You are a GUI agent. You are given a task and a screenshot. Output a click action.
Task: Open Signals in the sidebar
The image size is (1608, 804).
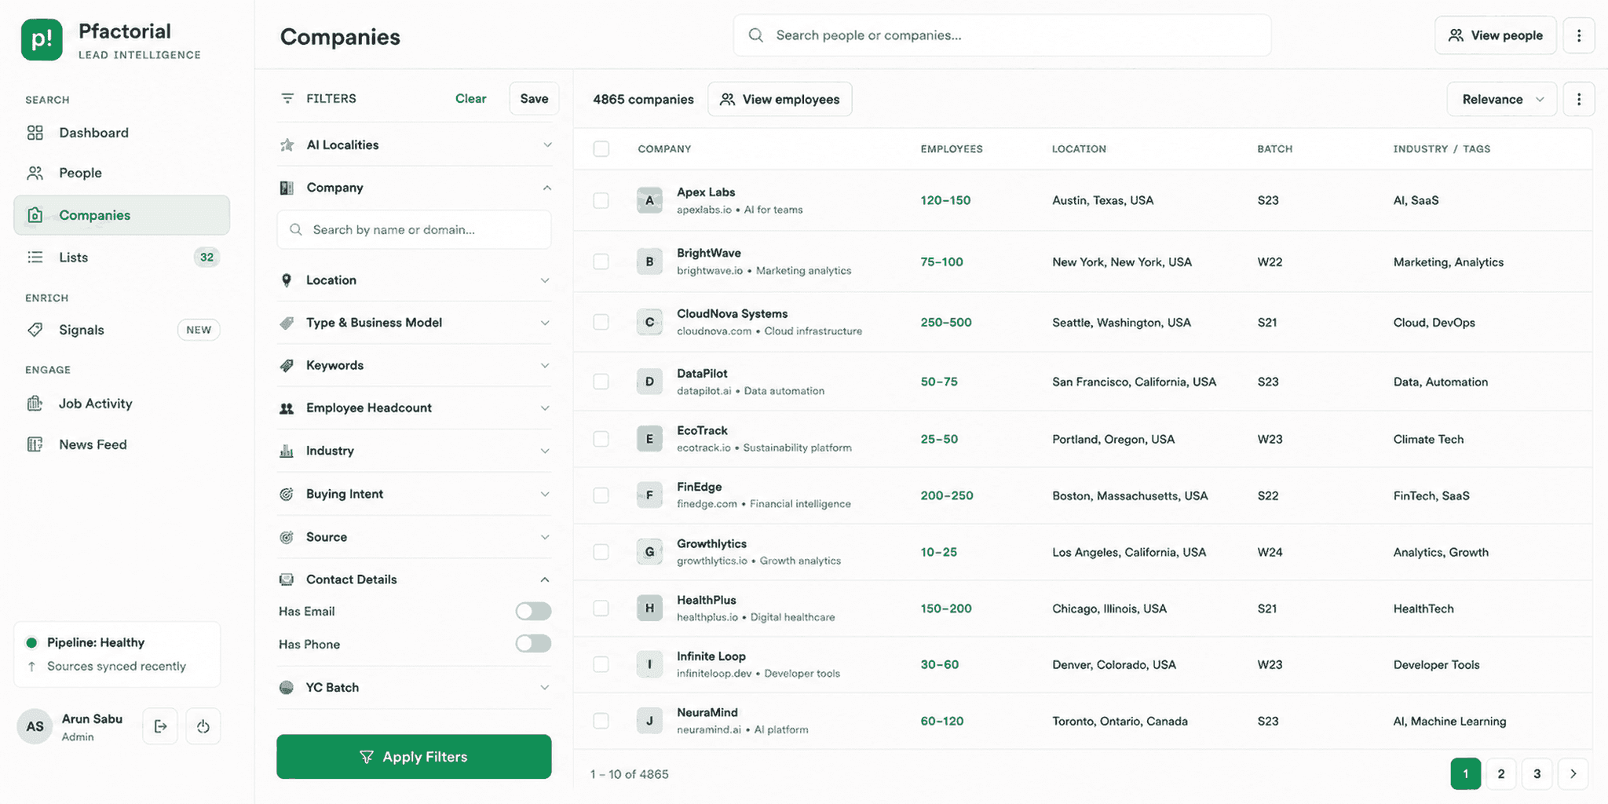(x=122, y=330)
